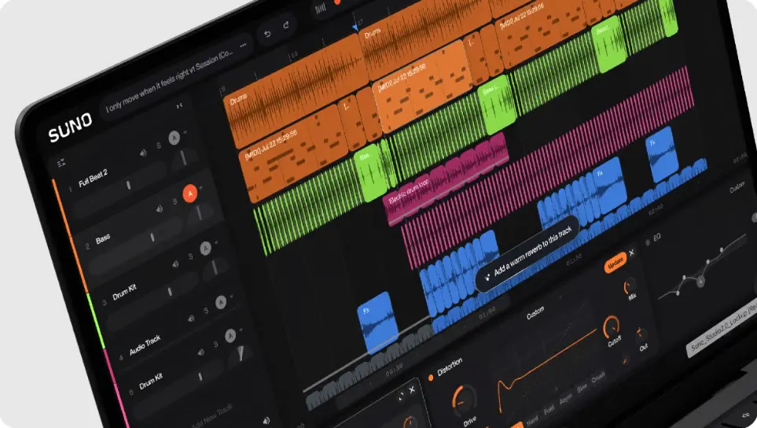Mute the Bass track speaker icon

point(159,208)
